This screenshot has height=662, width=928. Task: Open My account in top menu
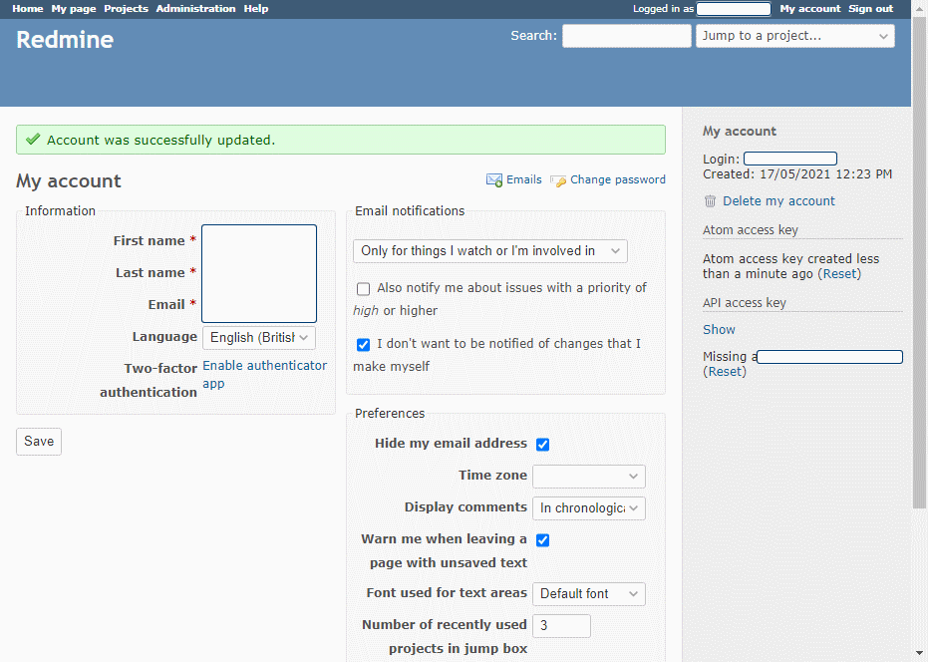pos(810,9)
